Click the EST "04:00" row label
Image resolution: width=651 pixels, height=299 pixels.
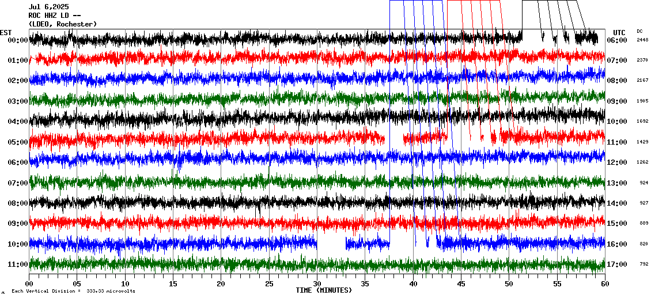tap(17, 122)
